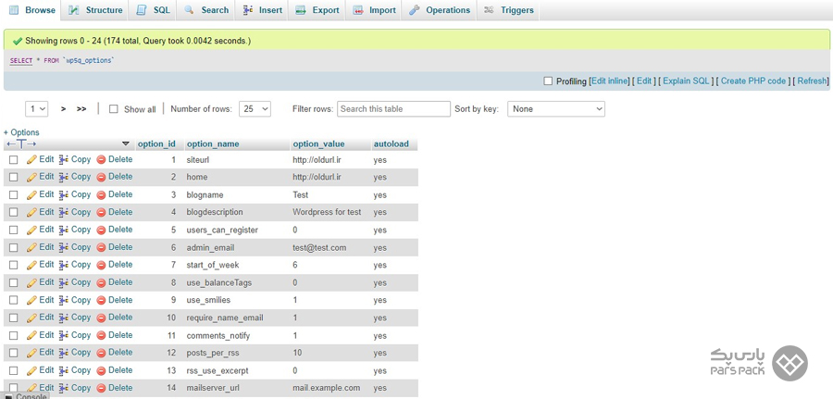Click Copy icon for rss_use_excerpt row
833x399 pixels.
[x=64, y=370]
